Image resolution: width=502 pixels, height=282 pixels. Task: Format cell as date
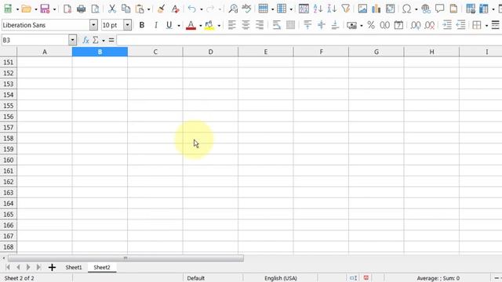point(398,25)
